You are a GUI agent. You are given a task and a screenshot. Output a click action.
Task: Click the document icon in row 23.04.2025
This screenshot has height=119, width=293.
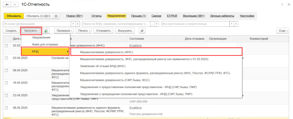point(6,95)
